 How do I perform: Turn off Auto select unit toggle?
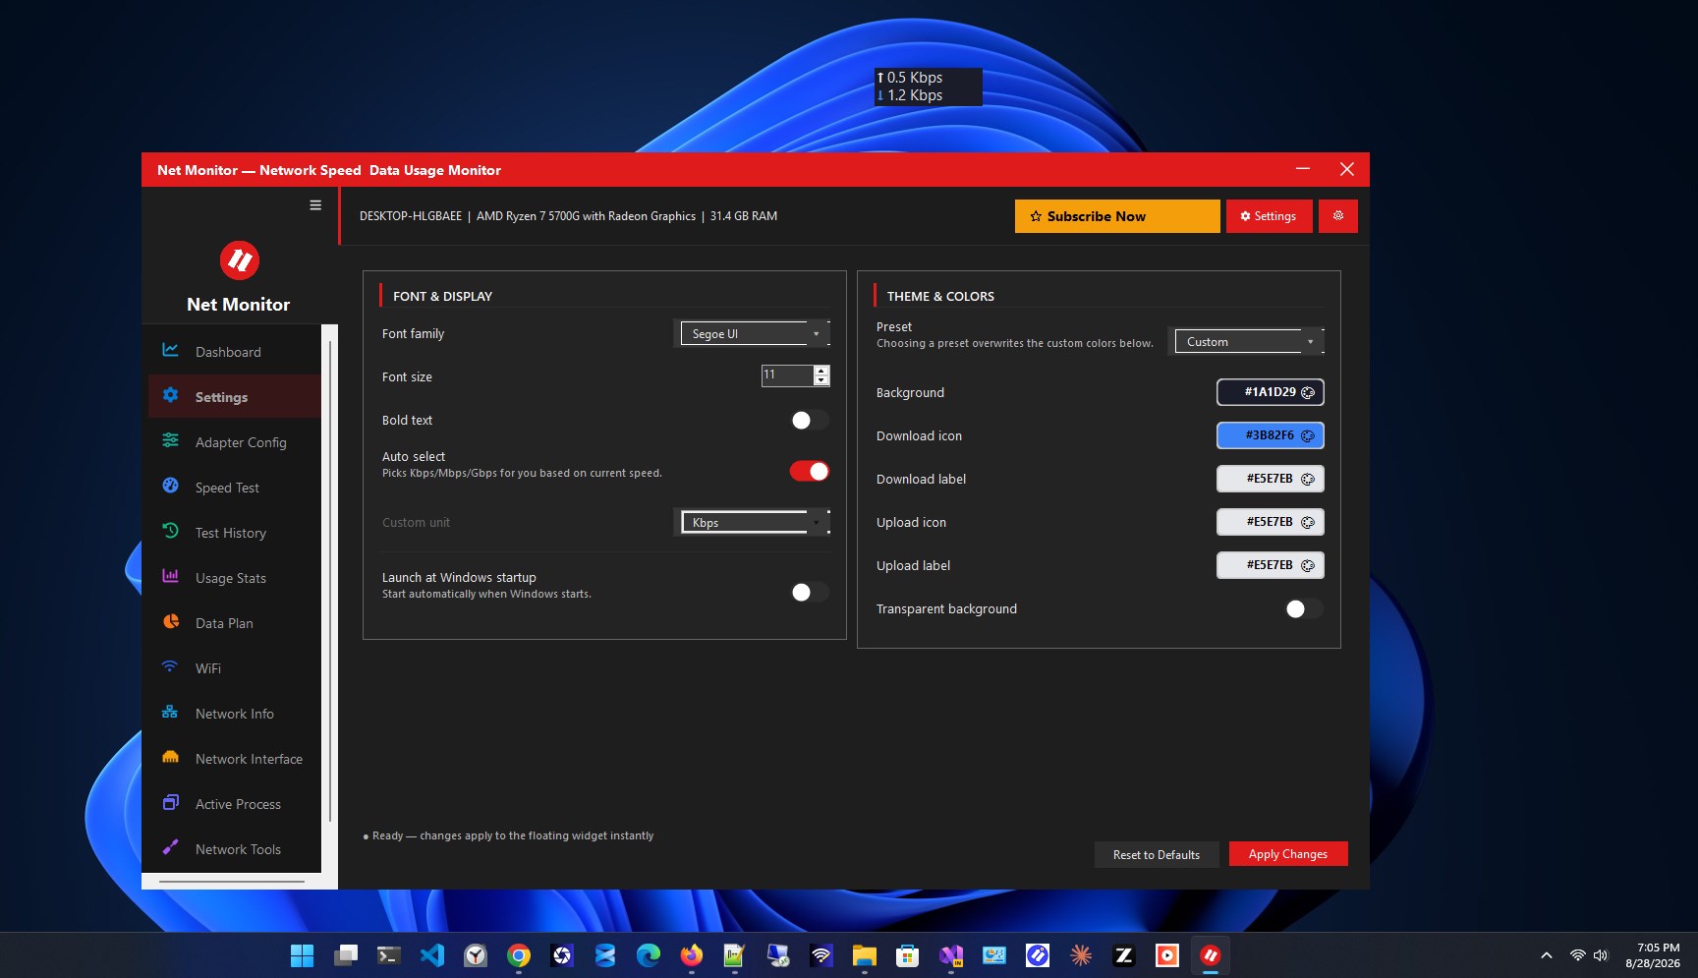(810, 472)
